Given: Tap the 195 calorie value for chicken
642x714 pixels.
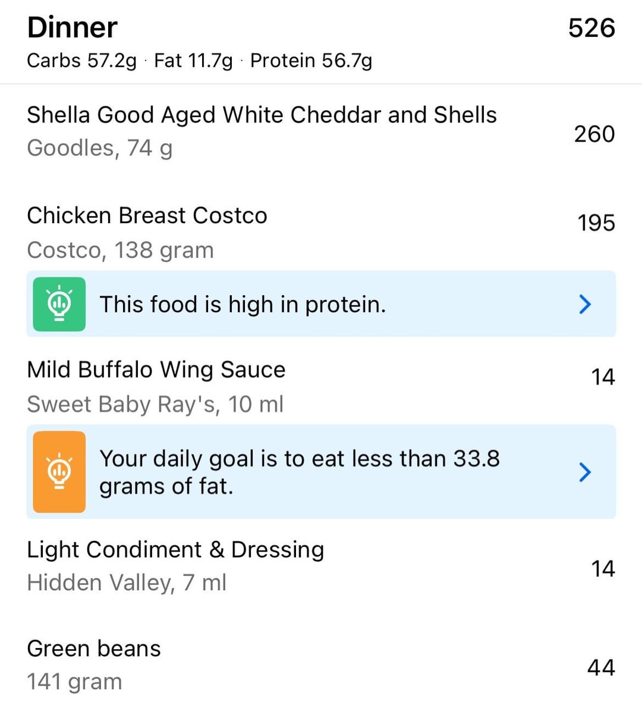Looking at the screenshot, I should point(596,223).
